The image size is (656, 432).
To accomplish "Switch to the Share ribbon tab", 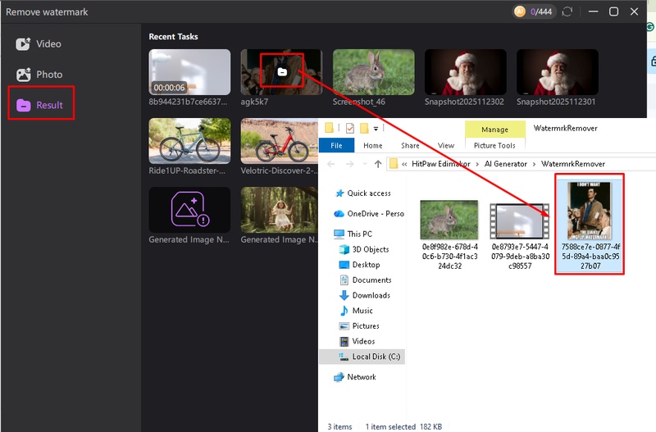I will coord(410,146).
